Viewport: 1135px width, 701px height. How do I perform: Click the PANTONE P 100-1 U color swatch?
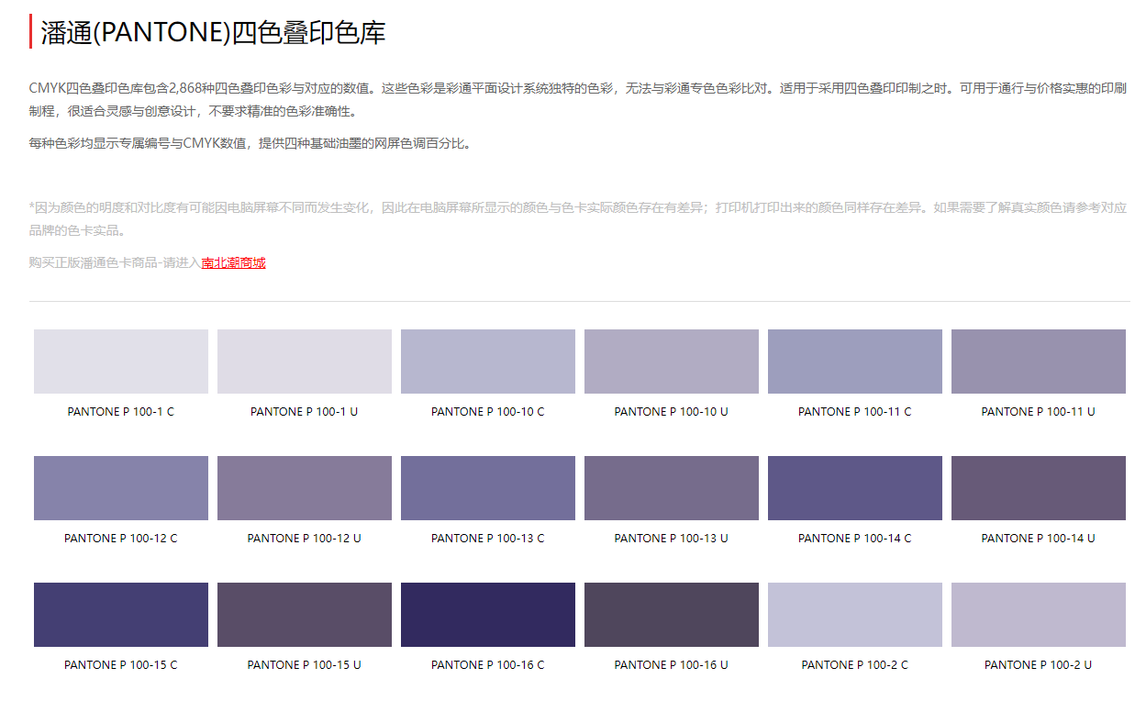pos(305,362)
